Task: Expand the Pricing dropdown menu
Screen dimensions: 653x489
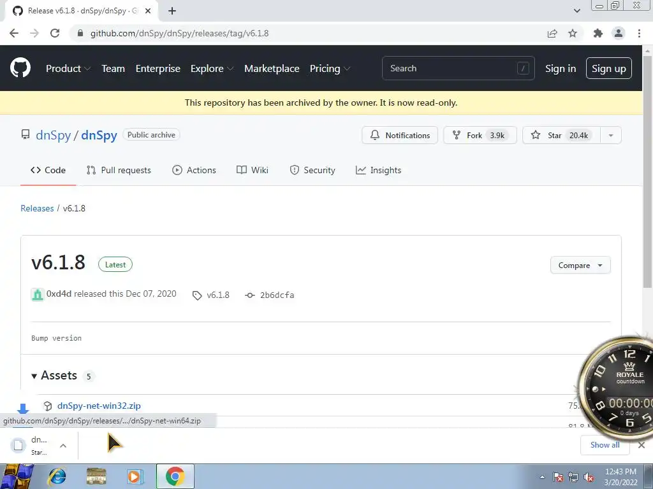Action: pyautogui.click(x=330, y=69)
